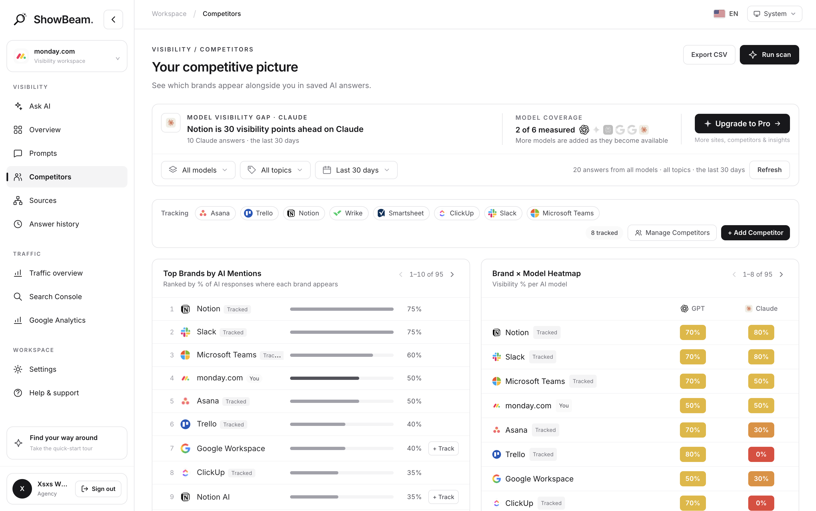Click the user avatar X
This screenshot has width=816, height=511.
(x=22, y=489)
